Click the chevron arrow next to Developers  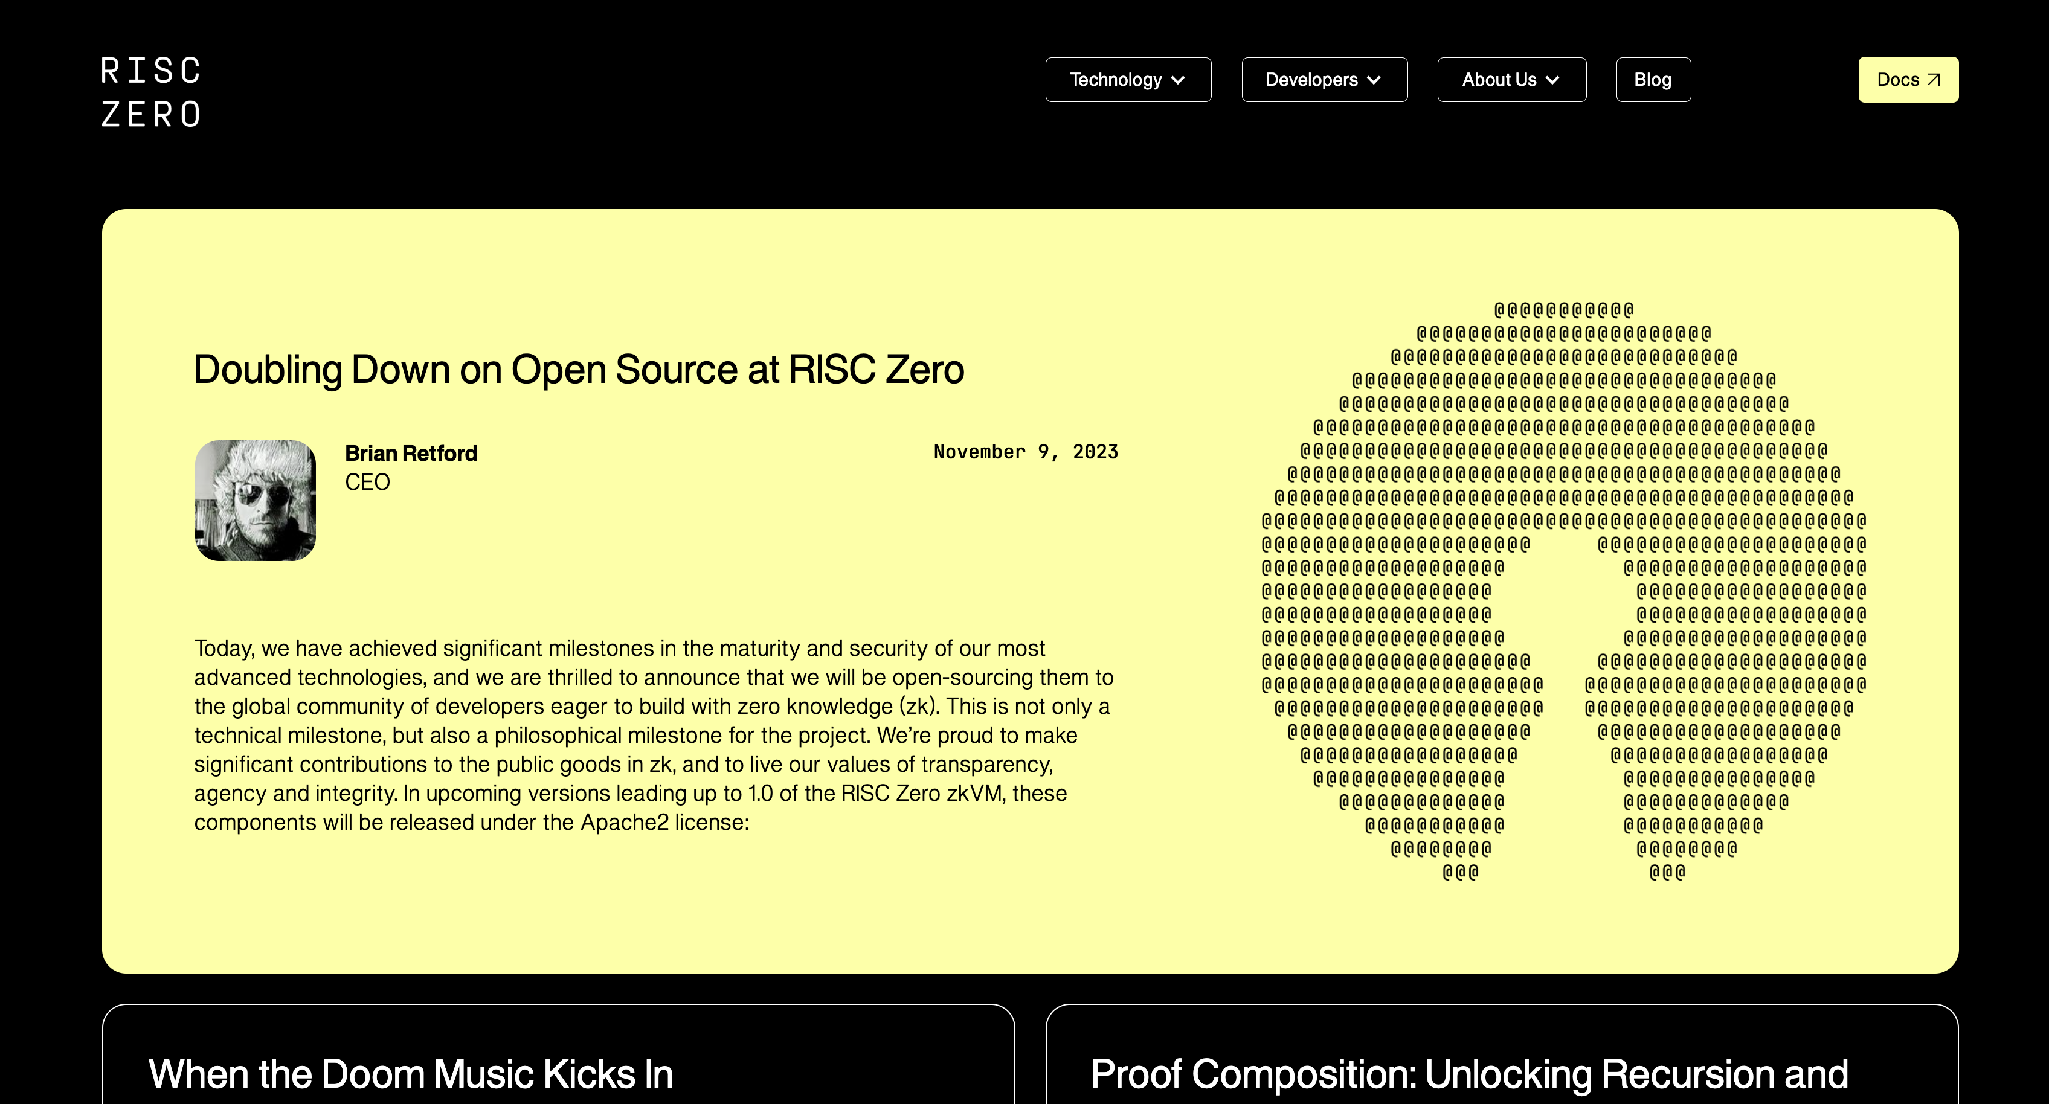(1374, 80)
